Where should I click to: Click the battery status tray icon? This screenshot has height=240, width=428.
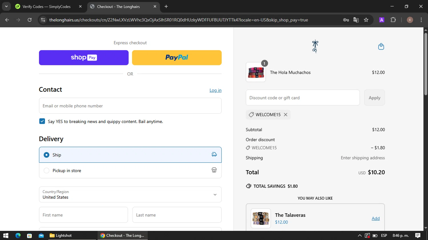[375, 235]
